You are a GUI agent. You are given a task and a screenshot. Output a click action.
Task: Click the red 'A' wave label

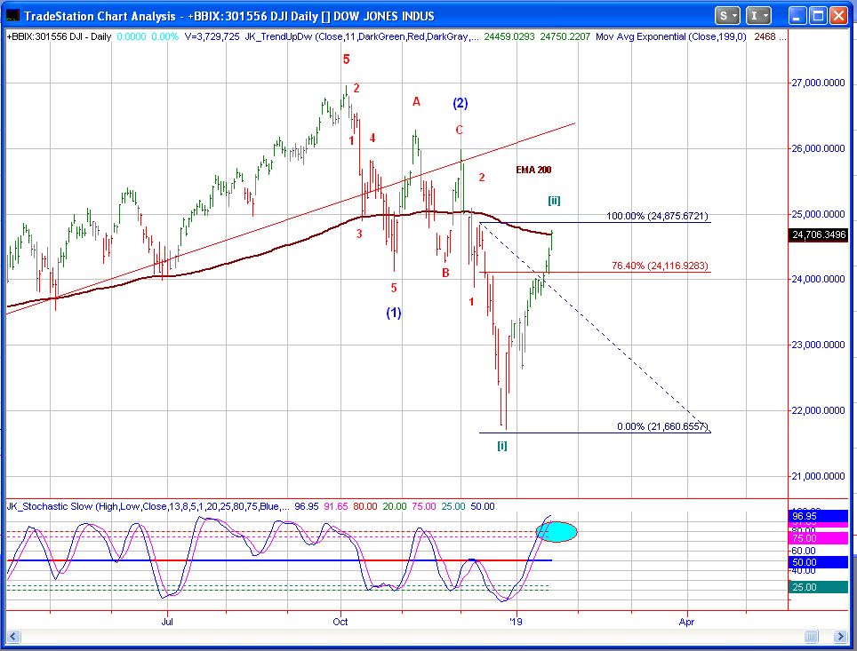416,101
